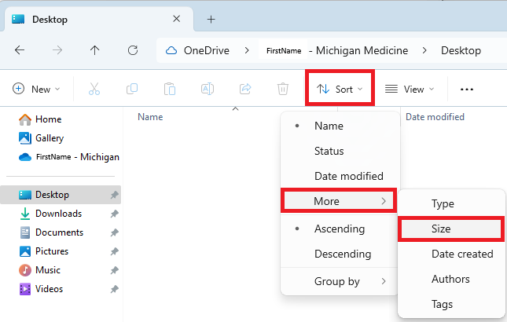The height and width of the screenshot is (322, 507).
Task: Click the Share icon in toolbar
Action: 245,89
